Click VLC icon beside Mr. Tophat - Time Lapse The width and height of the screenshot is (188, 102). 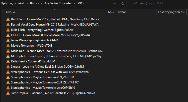pyautogui.click(x=8, y=56)
